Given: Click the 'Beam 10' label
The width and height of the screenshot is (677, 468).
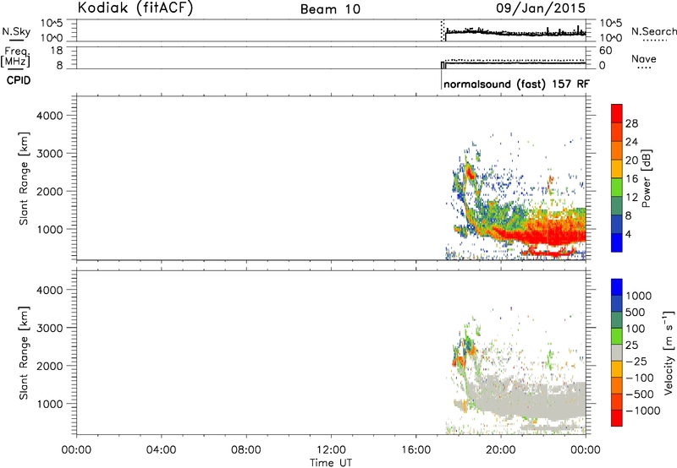Looking at the screenshot, I should (x=330, y=9).
